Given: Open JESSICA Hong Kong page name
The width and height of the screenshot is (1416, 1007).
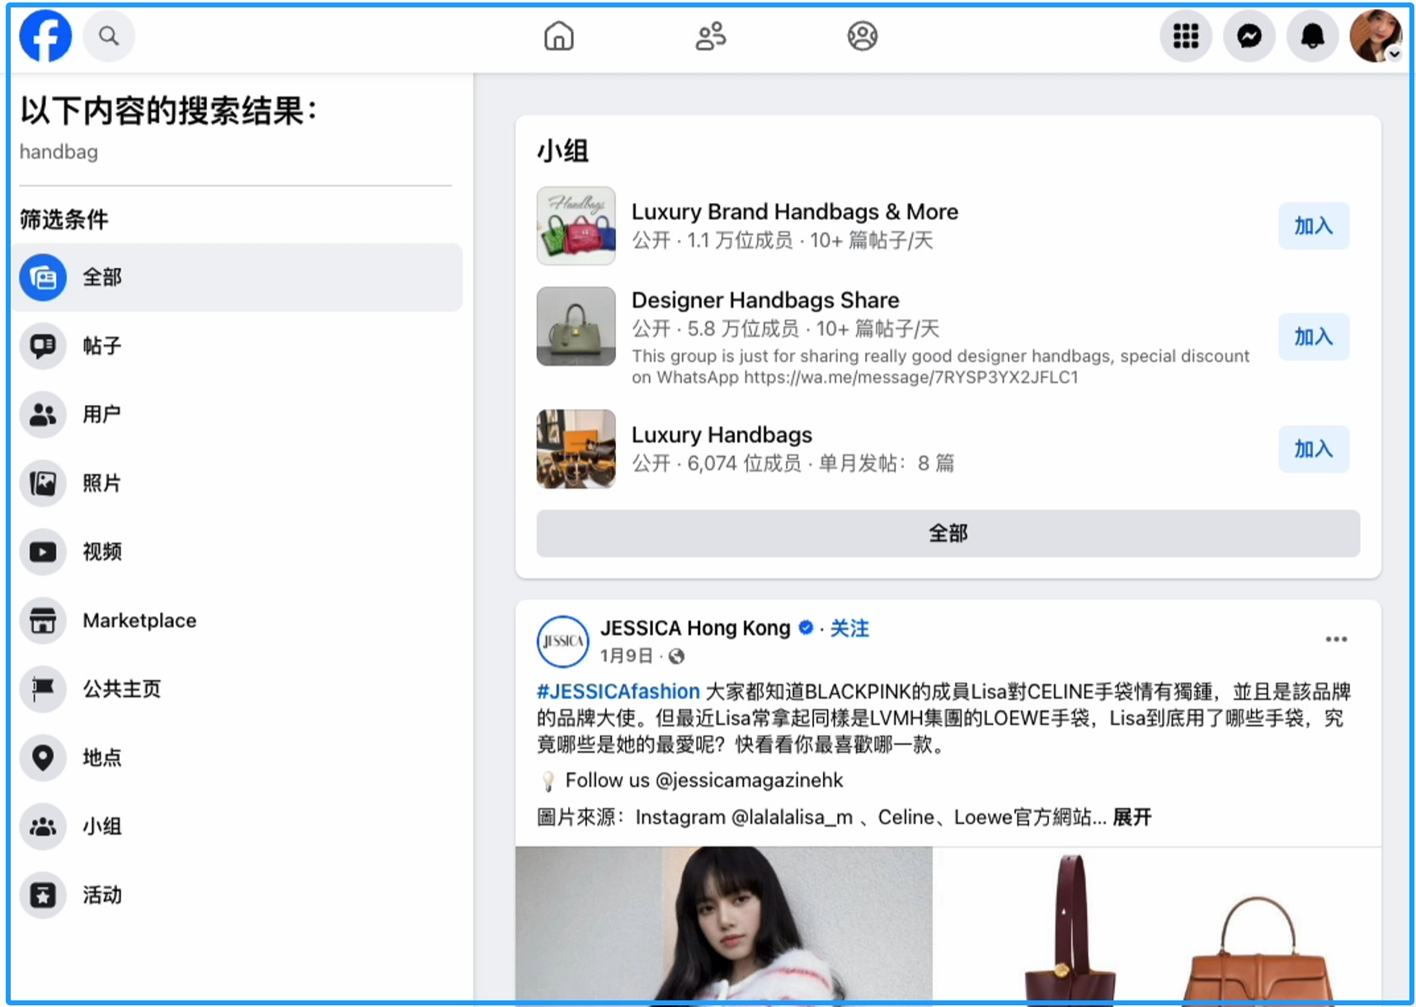Looking at the screenshot, I should tap(695, 628).
